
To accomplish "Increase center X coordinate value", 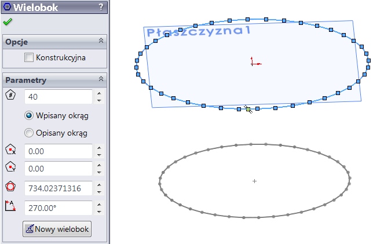I will (99, 148).
